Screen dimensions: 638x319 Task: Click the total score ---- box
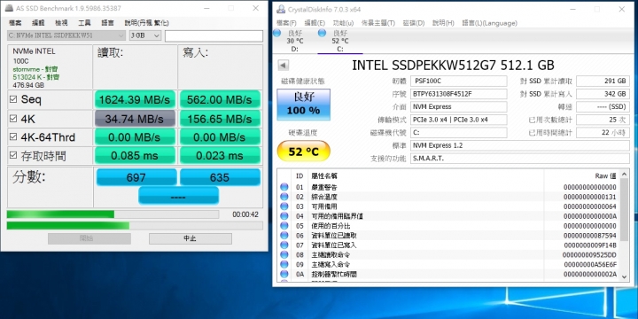click(x=178, y=196)
